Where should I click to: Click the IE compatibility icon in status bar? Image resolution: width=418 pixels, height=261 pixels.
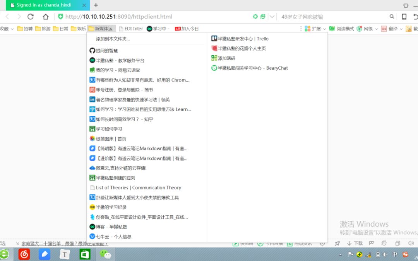(384, 243)
